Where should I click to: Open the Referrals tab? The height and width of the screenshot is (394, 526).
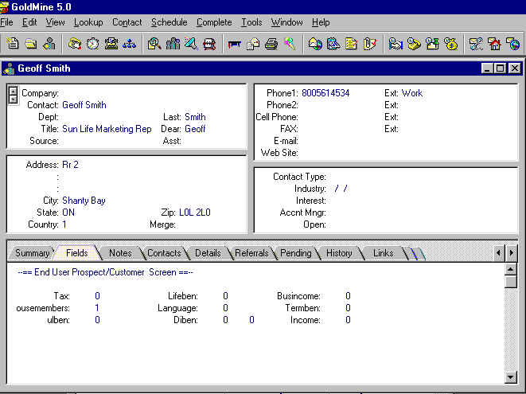click(x=251, y=253)
